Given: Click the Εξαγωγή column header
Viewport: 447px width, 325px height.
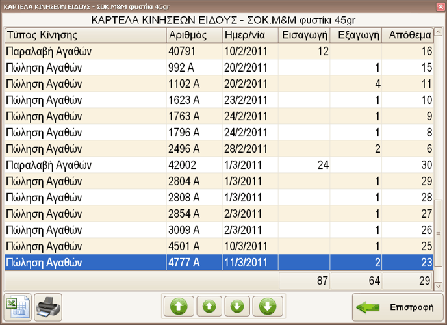Looking at the screenshot, I should coord(356,35).
